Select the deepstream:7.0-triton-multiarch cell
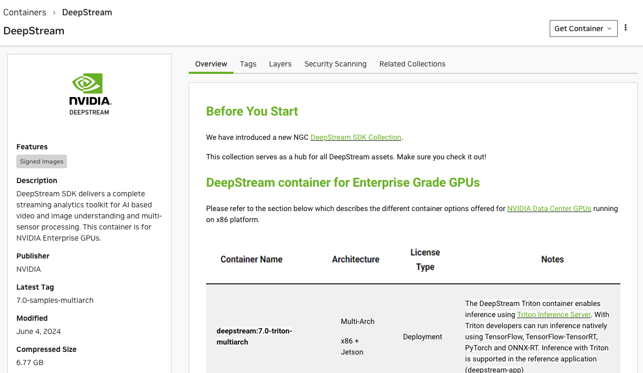Image resolution: width=643 pixels, height=373 pixels. click(x=255, y=337)
